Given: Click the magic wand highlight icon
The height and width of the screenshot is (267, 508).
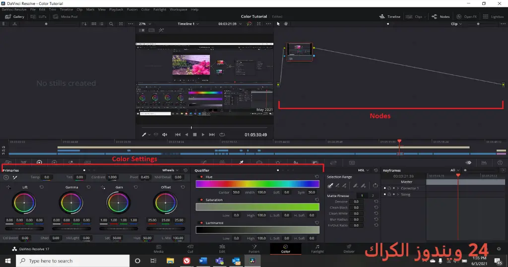Looking at the screenshot, I should pos(161,30).
